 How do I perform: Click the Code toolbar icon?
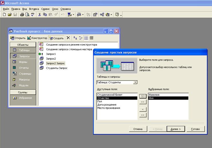coord(88,15)
